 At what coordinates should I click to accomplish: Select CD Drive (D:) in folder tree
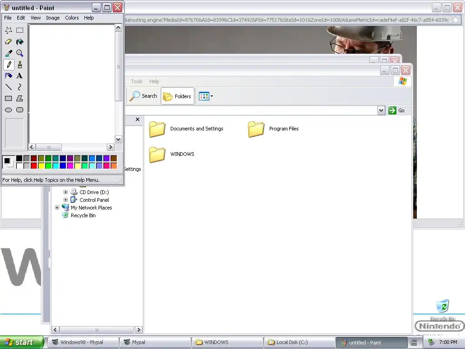click(94, 192)
